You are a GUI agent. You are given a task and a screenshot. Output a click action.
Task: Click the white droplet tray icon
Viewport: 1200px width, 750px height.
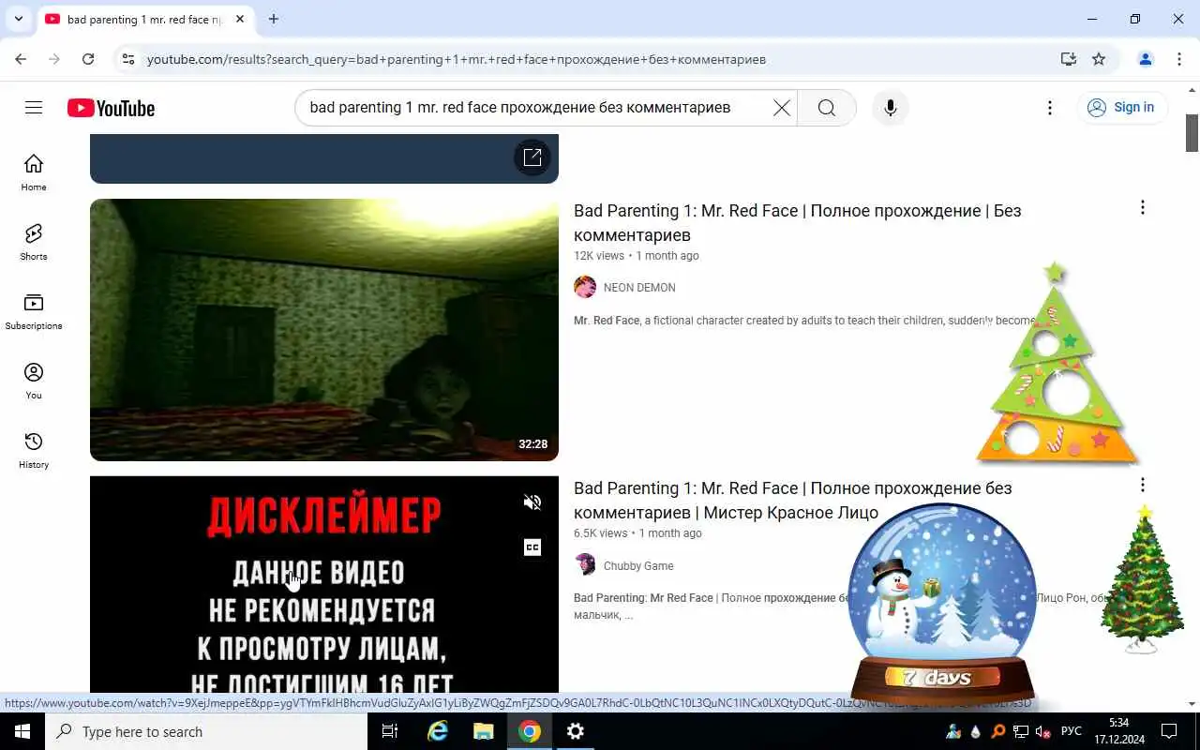976,731
